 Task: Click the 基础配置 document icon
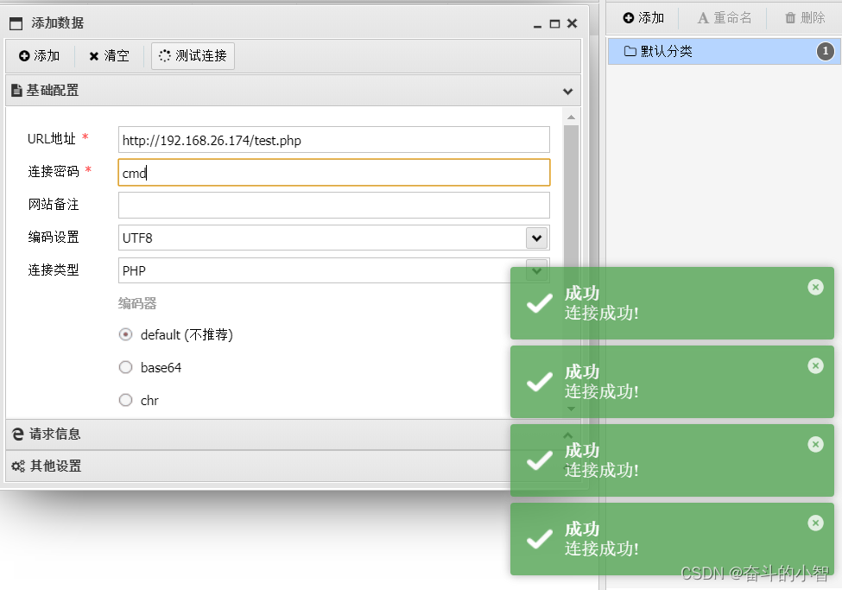tap(16, 91)
